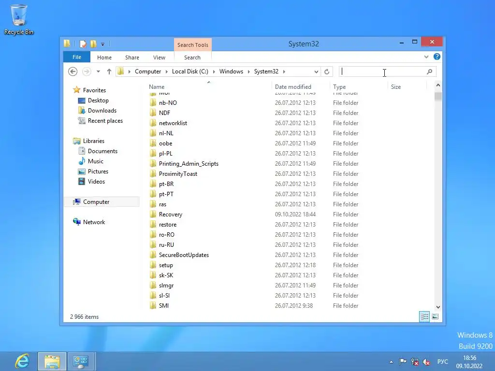
Task: Open the Share ribbon tab
Action: [132, 57]
